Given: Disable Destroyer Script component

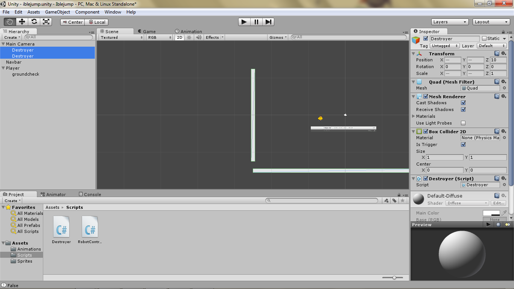Looking at the screenshot, I should [426, 178].
